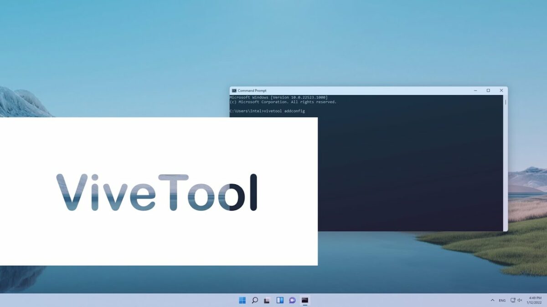Switch ENG input language indicator

point(502,300)
